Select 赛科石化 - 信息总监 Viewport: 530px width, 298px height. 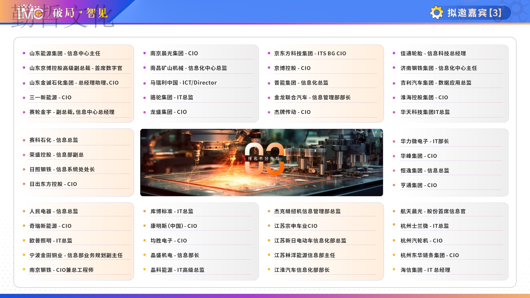click(x=54, y=140)
